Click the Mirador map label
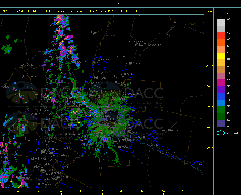Image resolution: width=241 pixels, height=195 pixels. [x=124, y=147]
